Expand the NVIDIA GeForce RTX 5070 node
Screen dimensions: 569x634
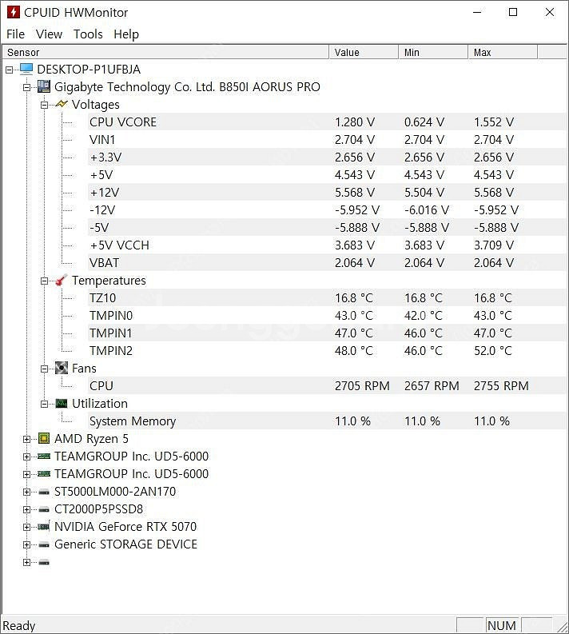[26, 527]
